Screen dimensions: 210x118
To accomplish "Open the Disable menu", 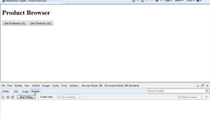I will pyautogui.click(x=18, y=86).
